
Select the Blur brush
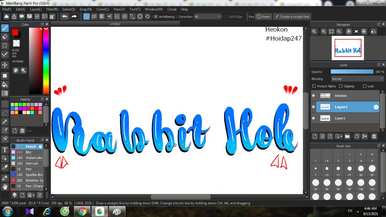27,152
